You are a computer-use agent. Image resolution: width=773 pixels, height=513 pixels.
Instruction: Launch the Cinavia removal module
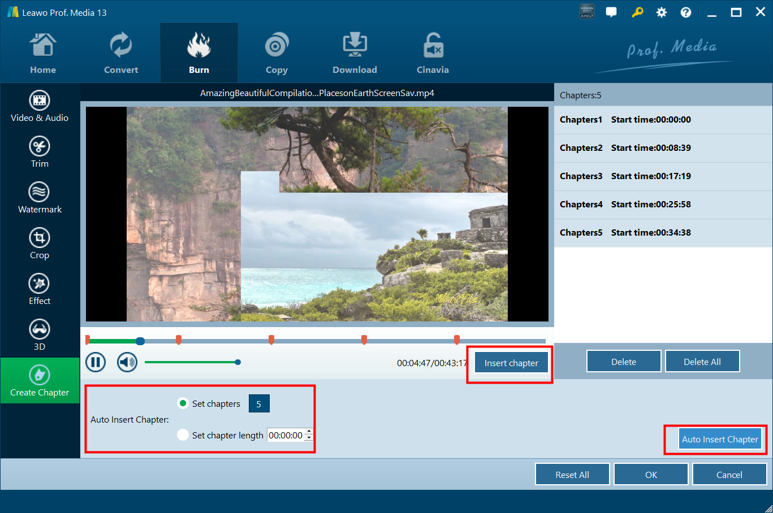(433, 54)
